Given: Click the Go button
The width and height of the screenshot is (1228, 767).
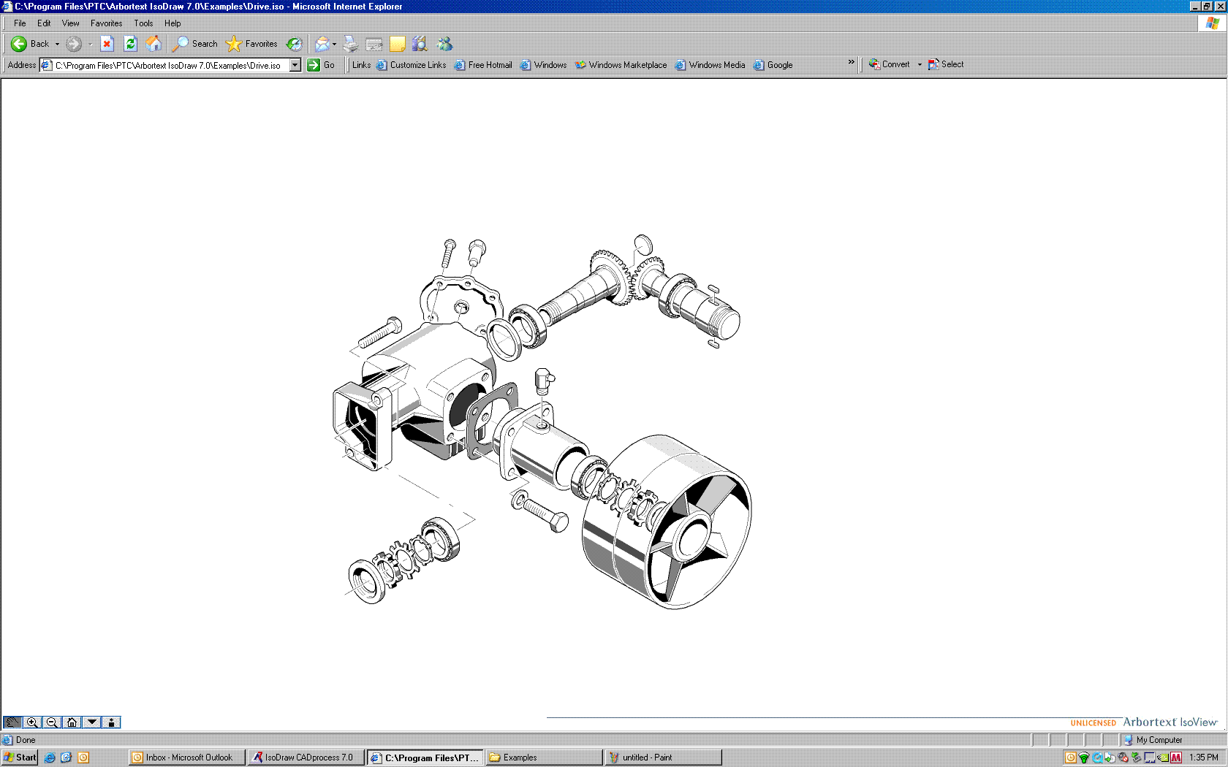Looking at the screenshot, I should pyautogui.click(x=321, y=65).
